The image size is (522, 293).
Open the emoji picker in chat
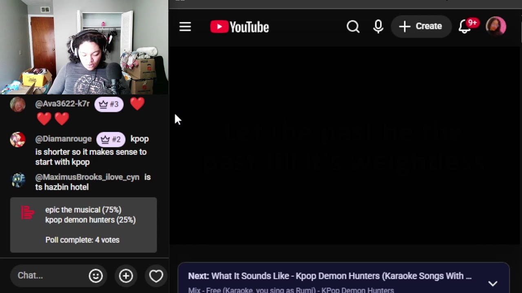[x=96, y=276]
